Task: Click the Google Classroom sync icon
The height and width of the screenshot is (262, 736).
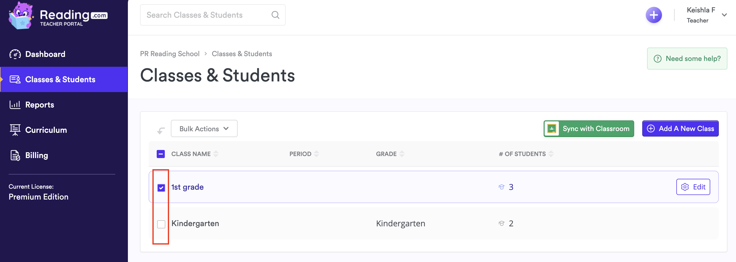Action: pos(551,129)
